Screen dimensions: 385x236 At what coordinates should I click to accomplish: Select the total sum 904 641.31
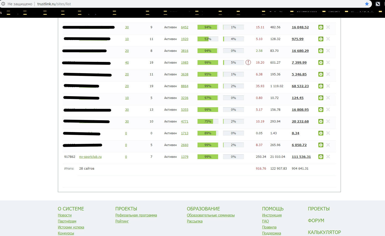[300, 168]
